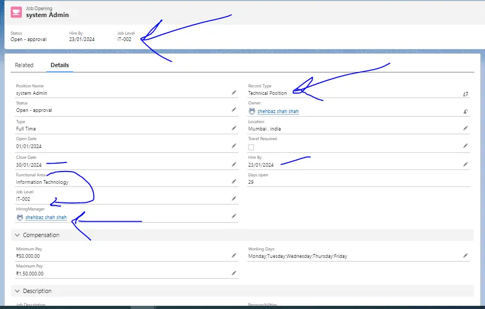Open HiringManager shehbaz shah shah link
The width and height of the screenshot is (485, 309).
tap(46, 217)
